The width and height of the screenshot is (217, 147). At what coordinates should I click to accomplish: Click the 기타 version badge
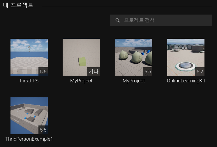pyautogui.click(x=93, y=72)
